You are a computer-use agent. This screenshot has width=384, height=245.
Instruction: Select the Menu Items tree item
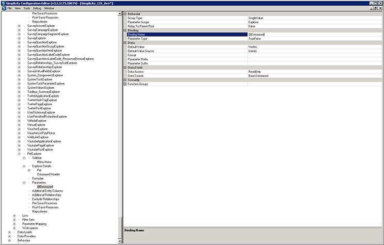44,162
